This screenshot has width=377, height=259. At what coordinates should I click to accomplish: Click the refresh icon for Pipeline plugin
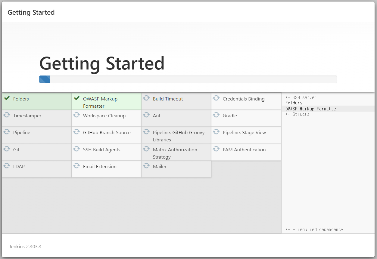7,132
